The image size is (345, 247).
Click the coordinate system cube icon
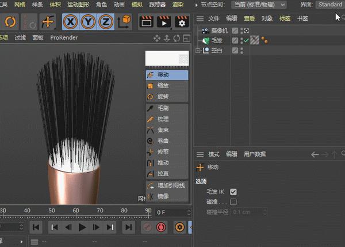124,22
